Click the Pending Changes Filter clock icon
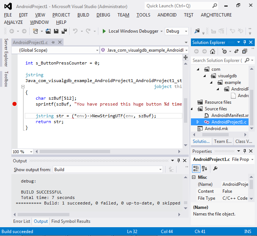Viewport: 257px width, 236px height. (224, 51)
